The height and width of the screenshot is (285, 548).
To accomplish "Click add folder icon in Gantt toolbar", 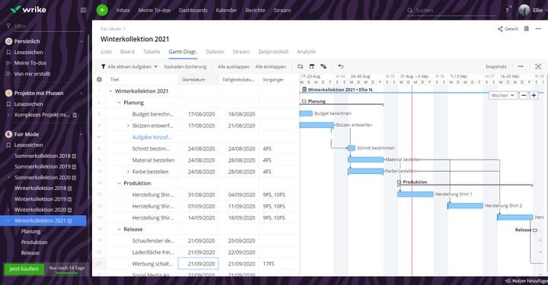I will click(300, 66).
